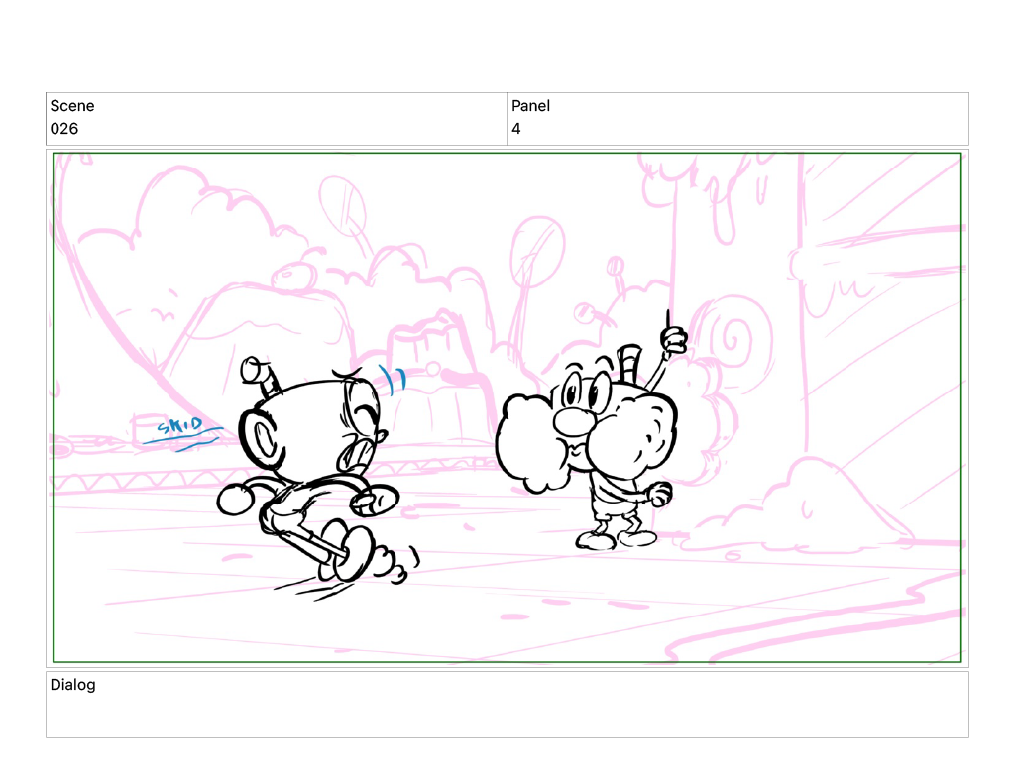Select the standing character's big round nose
Image resolution: width=1015 pixels, height=784 pixels.
(572, 420)
